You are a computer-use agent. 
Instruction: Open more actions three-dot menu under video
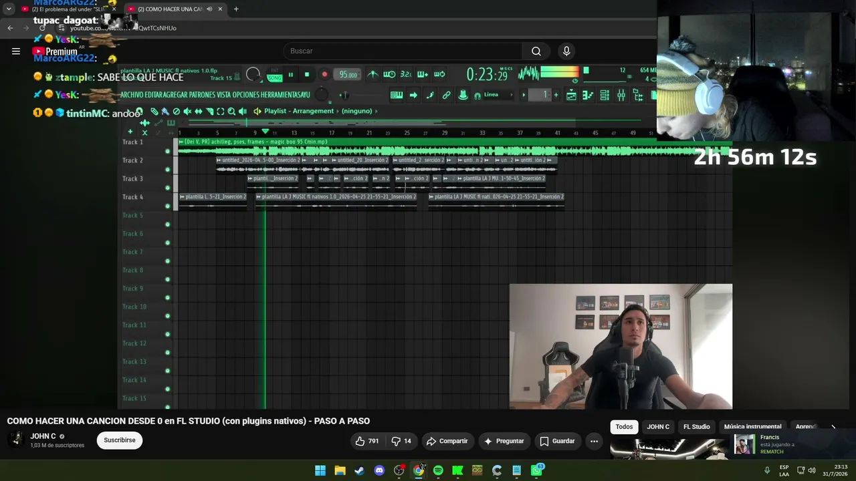coord(594,441)
